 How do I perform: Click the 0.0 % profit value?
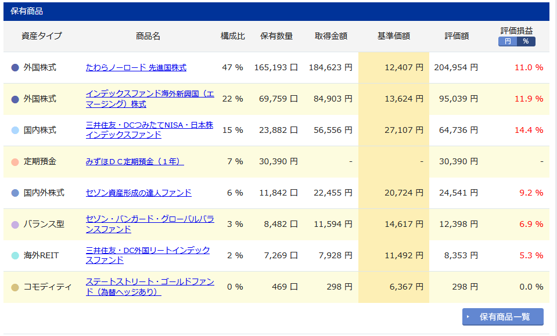(531, 287)
